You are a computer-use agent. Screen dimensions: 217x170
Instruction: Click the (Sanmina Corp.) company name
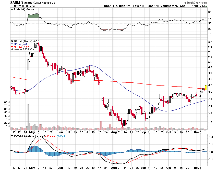point(31,3)
